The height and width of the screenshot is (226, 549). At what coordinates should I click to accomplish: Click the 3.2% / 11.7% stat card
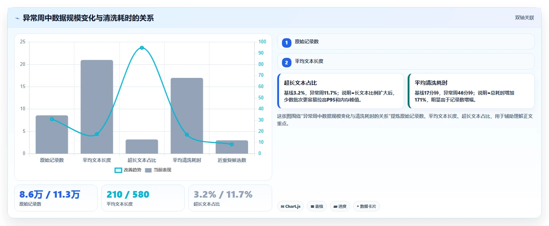(x=230, y=198)
